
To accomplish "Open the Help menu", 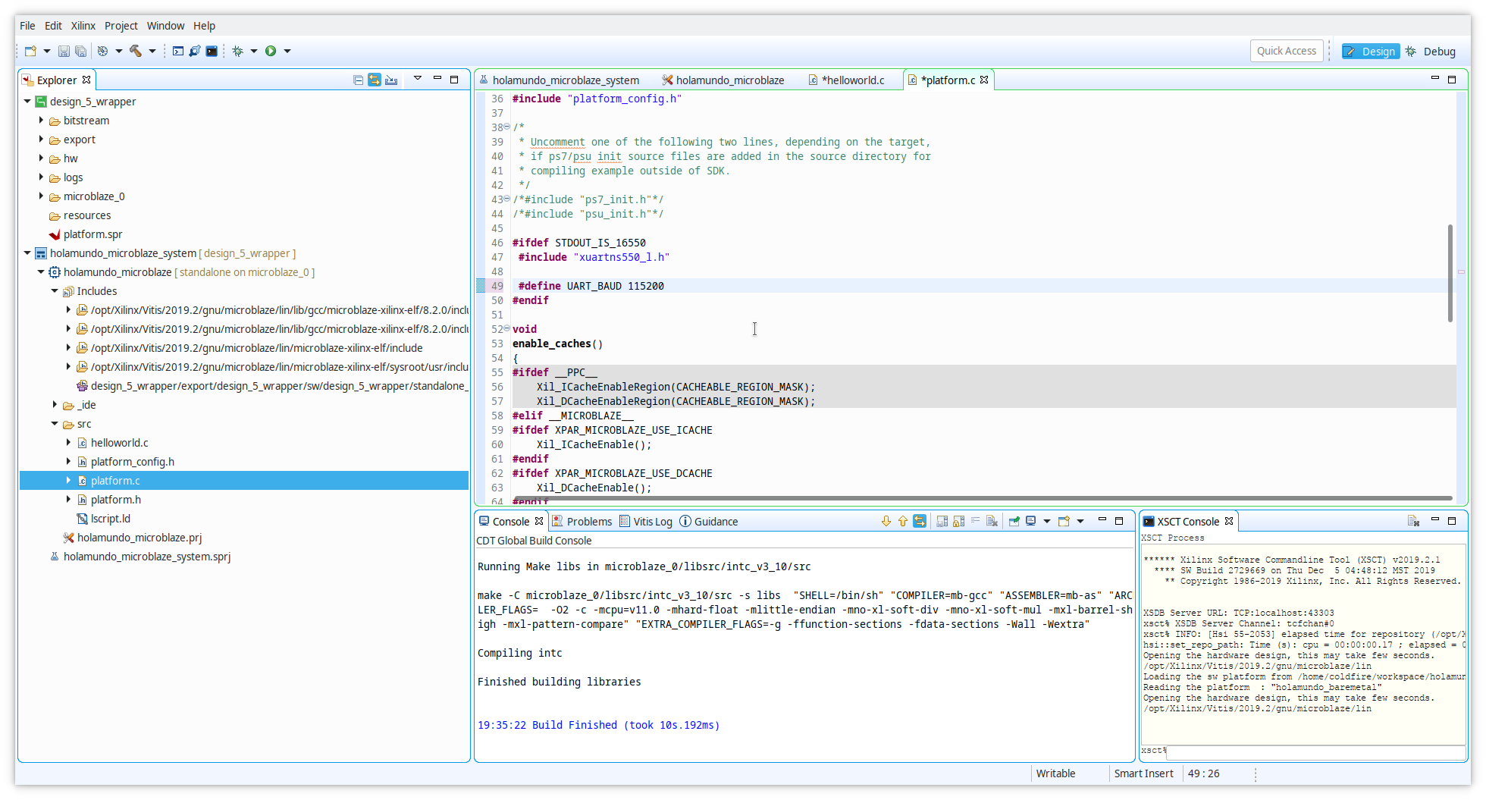I will pos(204,26).
